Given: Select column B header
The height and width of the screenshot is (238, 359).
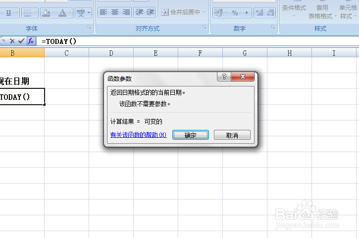Looking at the screenshot, I should pos(22,53).
